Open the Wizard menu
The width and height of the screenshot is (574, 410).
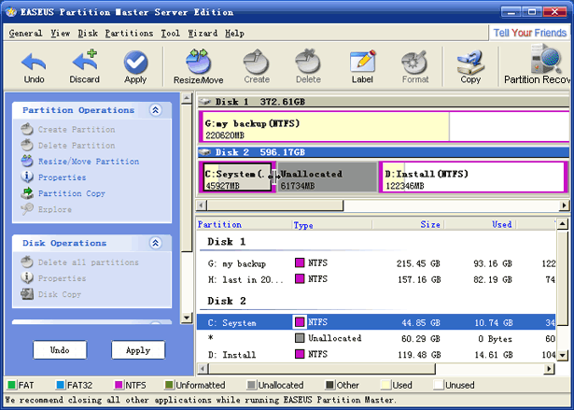(x=203, y=33)
